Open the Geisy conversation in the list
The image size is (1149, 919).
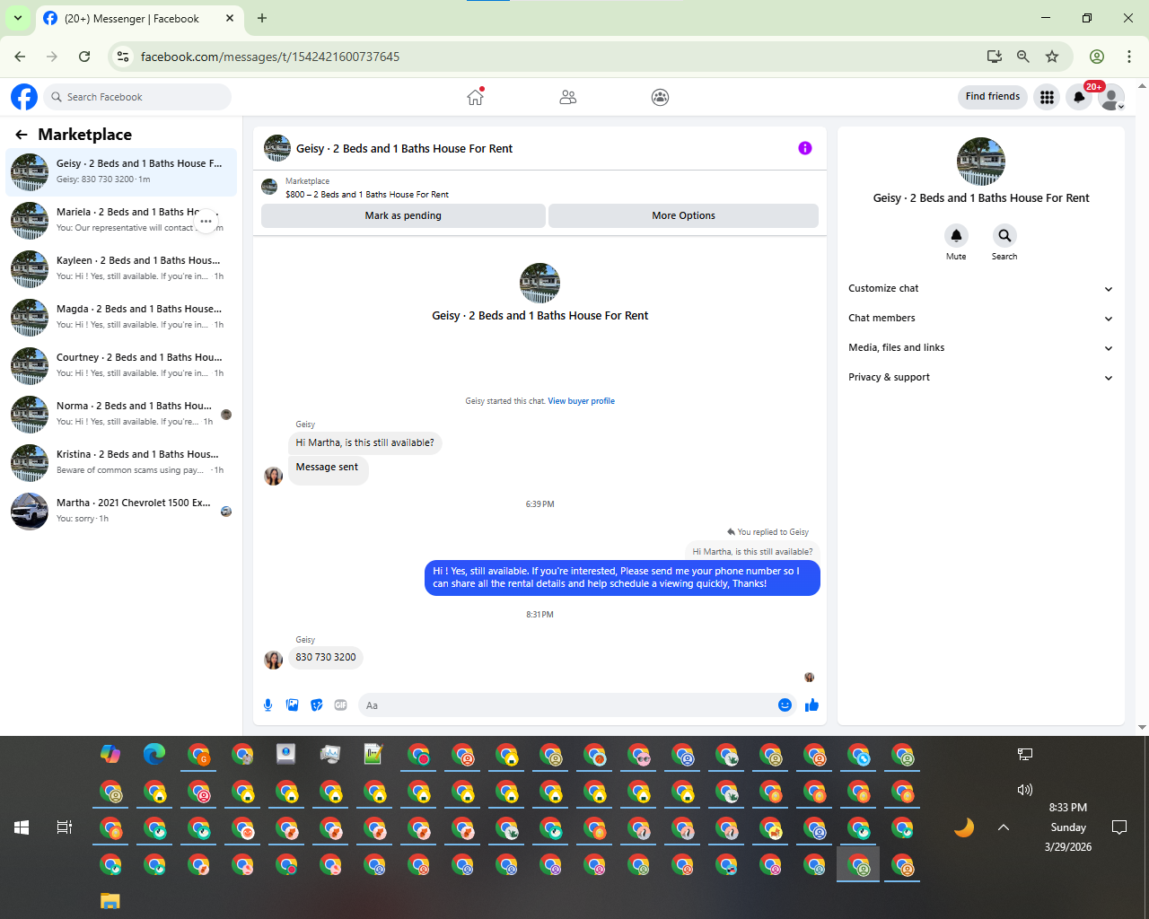click(121, 171)
